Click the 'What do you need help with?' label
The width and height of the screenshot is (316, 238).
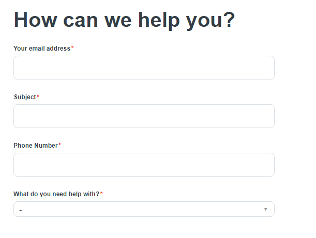(x=56, y=194)
